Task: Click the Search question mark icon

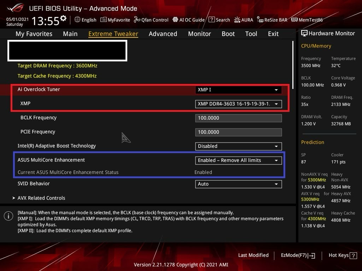Action: 211,20
